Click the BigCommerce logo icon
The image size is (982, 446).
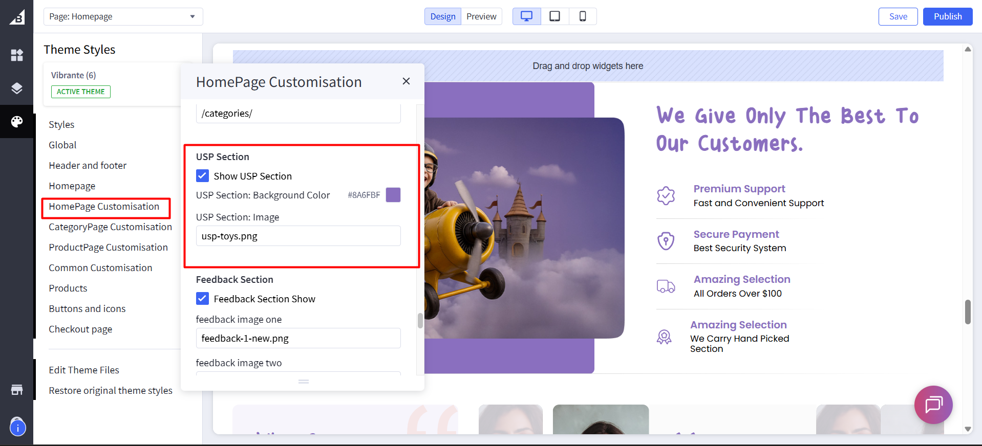click(17, 17)
